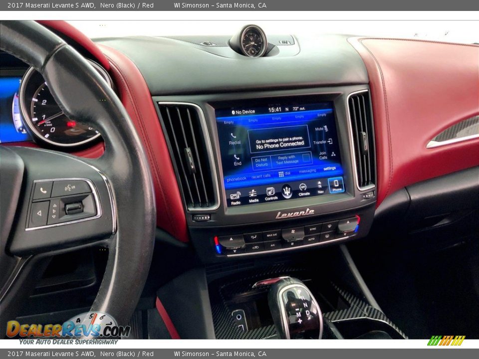Push the air recirculation button
This screenshot has height=359, width=479.
pyautogui.click(x=255, y=247)
